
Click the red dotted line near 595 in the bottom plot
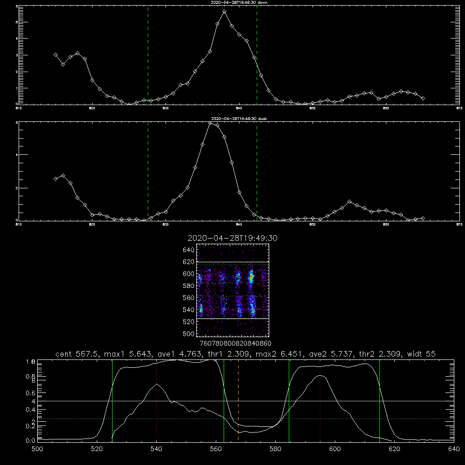[x=320, y=401]
